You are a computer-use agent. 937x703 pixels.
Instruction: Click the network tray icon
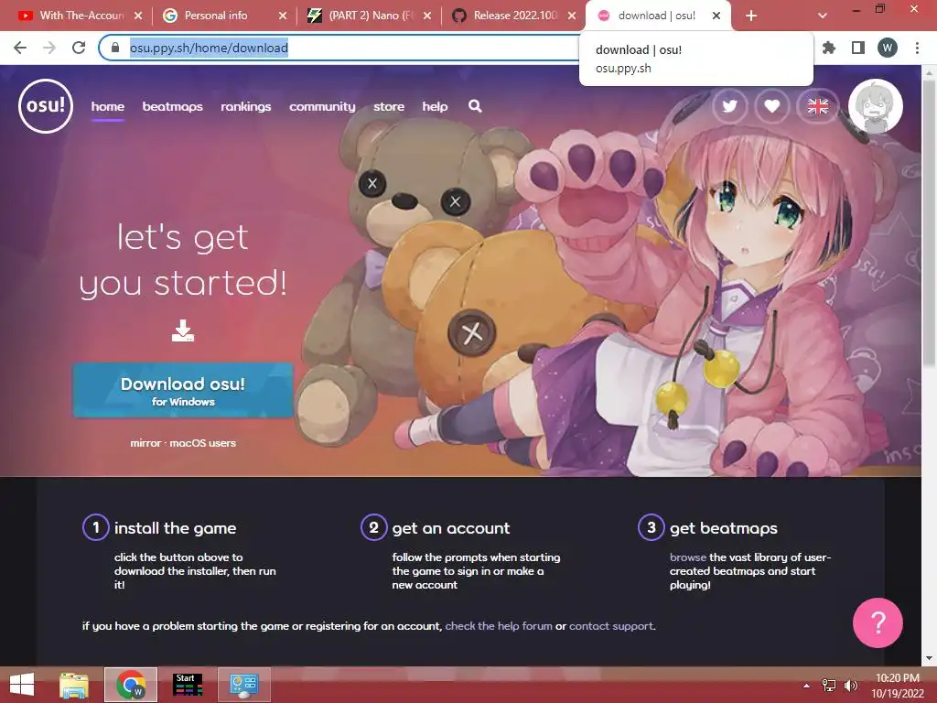tap(828, 686)
